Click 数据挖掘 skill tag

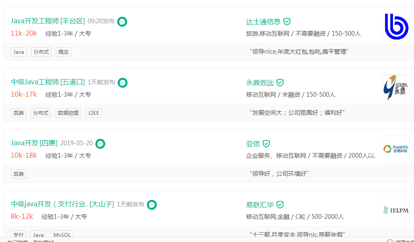click(x=68, y=113)
